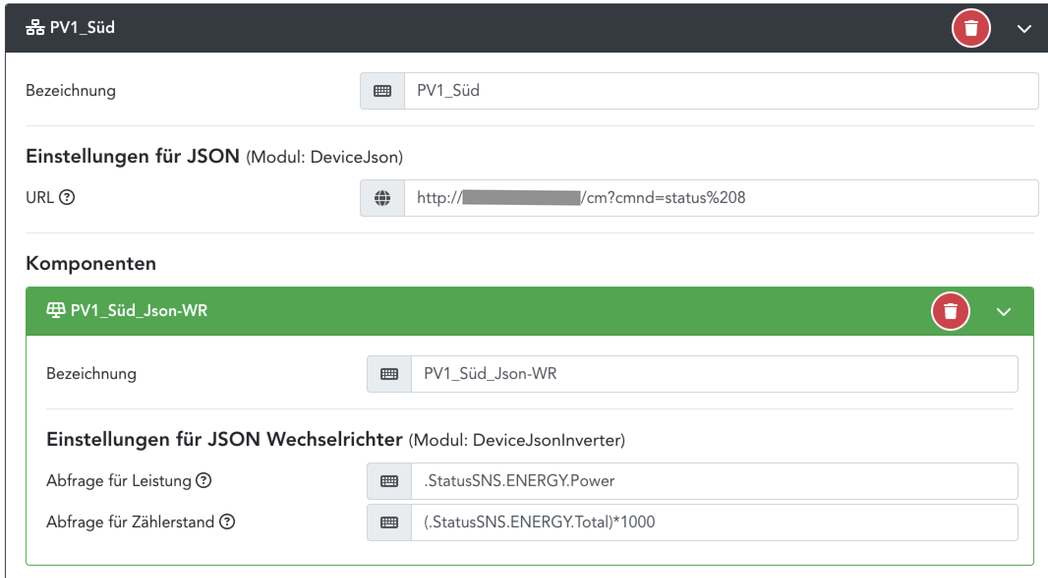Open help for Abfrage für Leistung

click(204, 480)
